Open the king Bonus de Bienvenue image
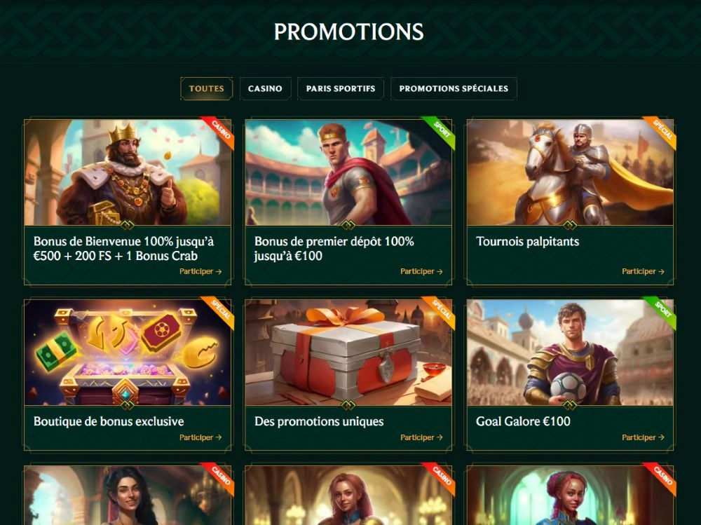 [128, 172]
